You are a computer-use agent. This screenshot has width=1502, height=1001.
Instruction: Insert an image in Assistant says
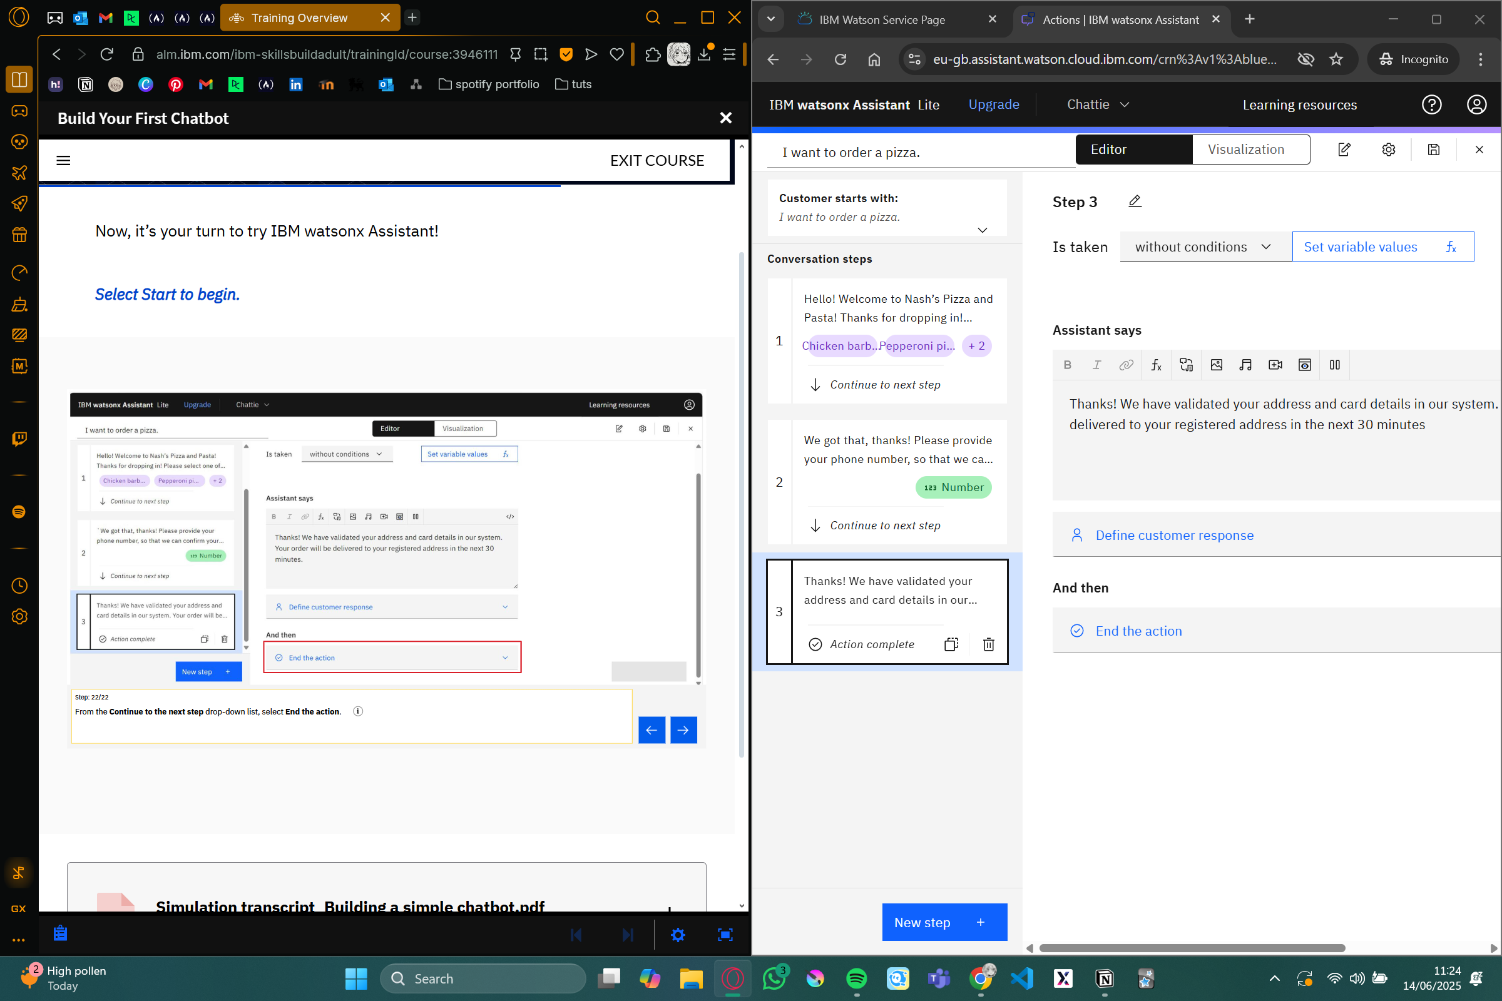[x=1216, y=365]
